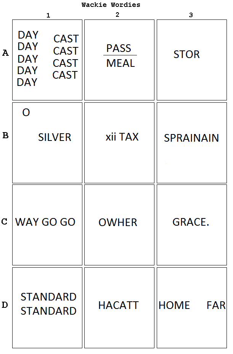The height and width of the screenshot is (354, 233).
Task: Click the stacked DAY words
Action: pyautogui.click(x=28, y=58)
